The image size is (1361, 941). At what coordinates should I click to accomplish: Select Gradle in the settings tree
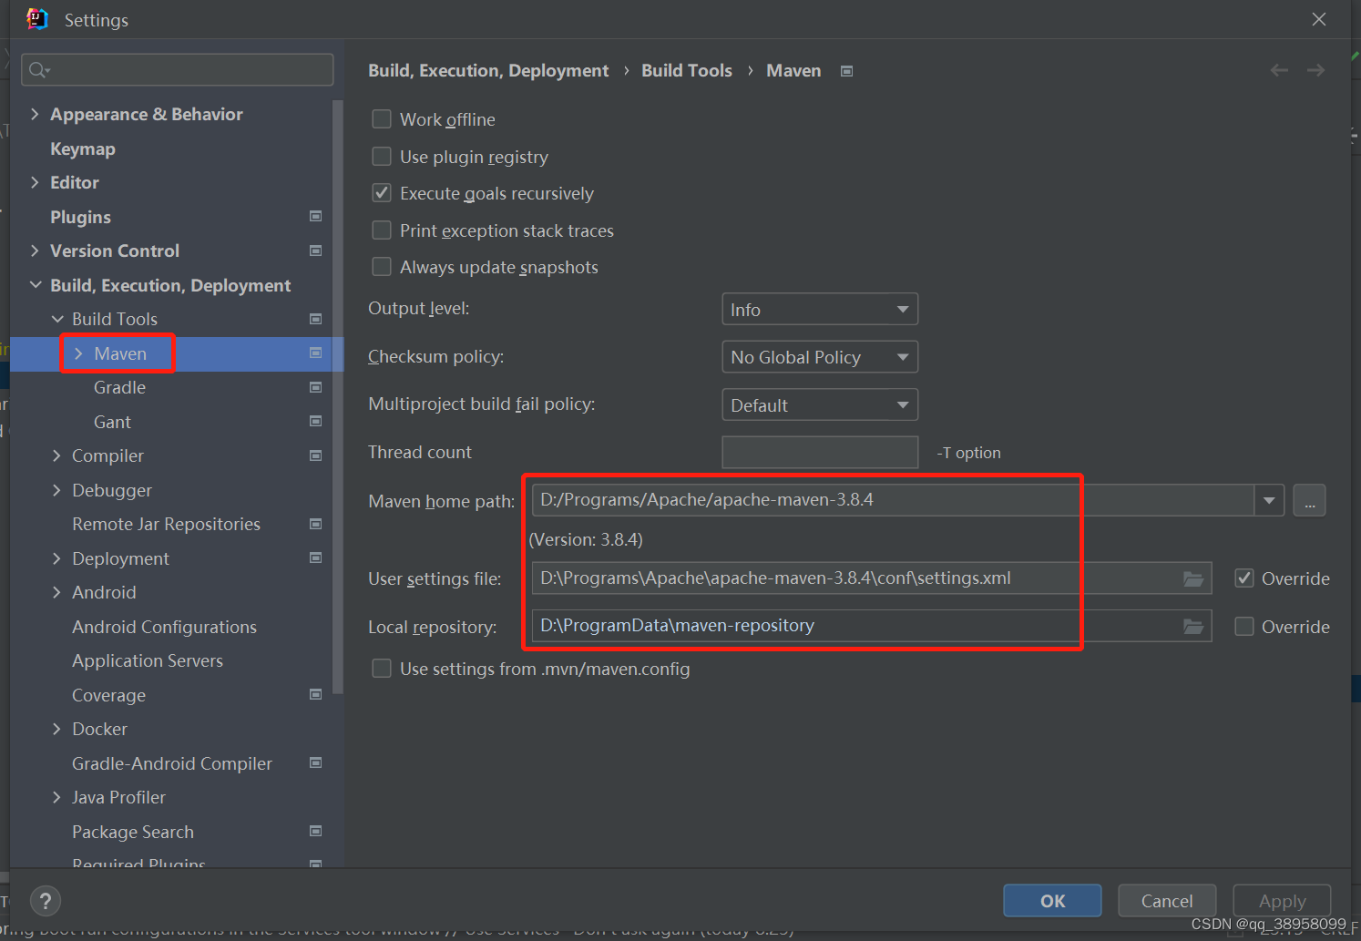click(118, 387)
